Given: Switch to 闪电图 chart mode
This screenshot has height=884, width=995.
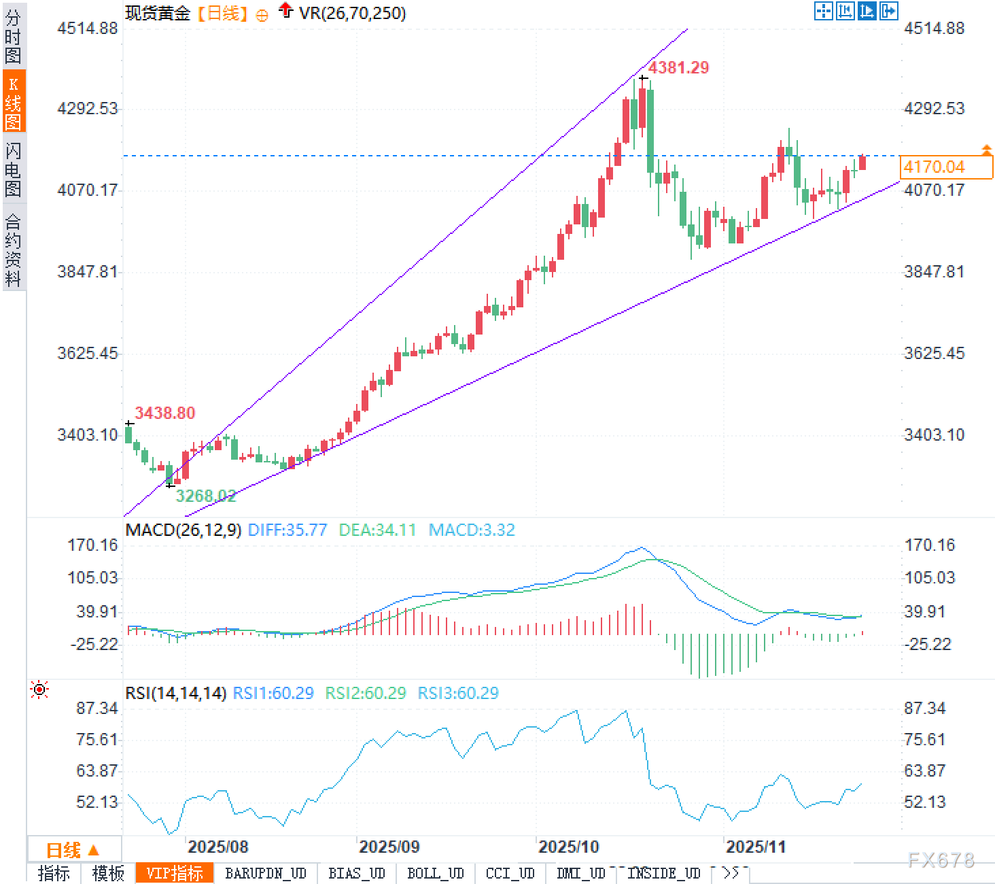Looking at the screenshot, I should pyautogui.click(x=13, y=169).
